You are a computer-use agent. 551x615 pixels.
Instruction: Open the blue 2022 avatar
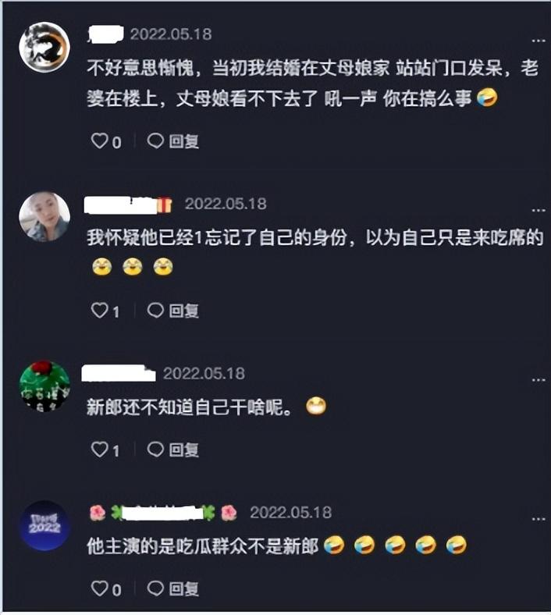(44, 525)
